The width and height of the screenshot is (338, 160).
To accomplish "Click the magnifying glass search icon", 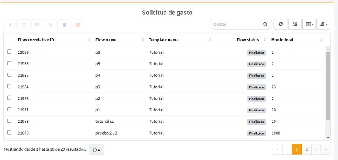I will tap(265, 24).
